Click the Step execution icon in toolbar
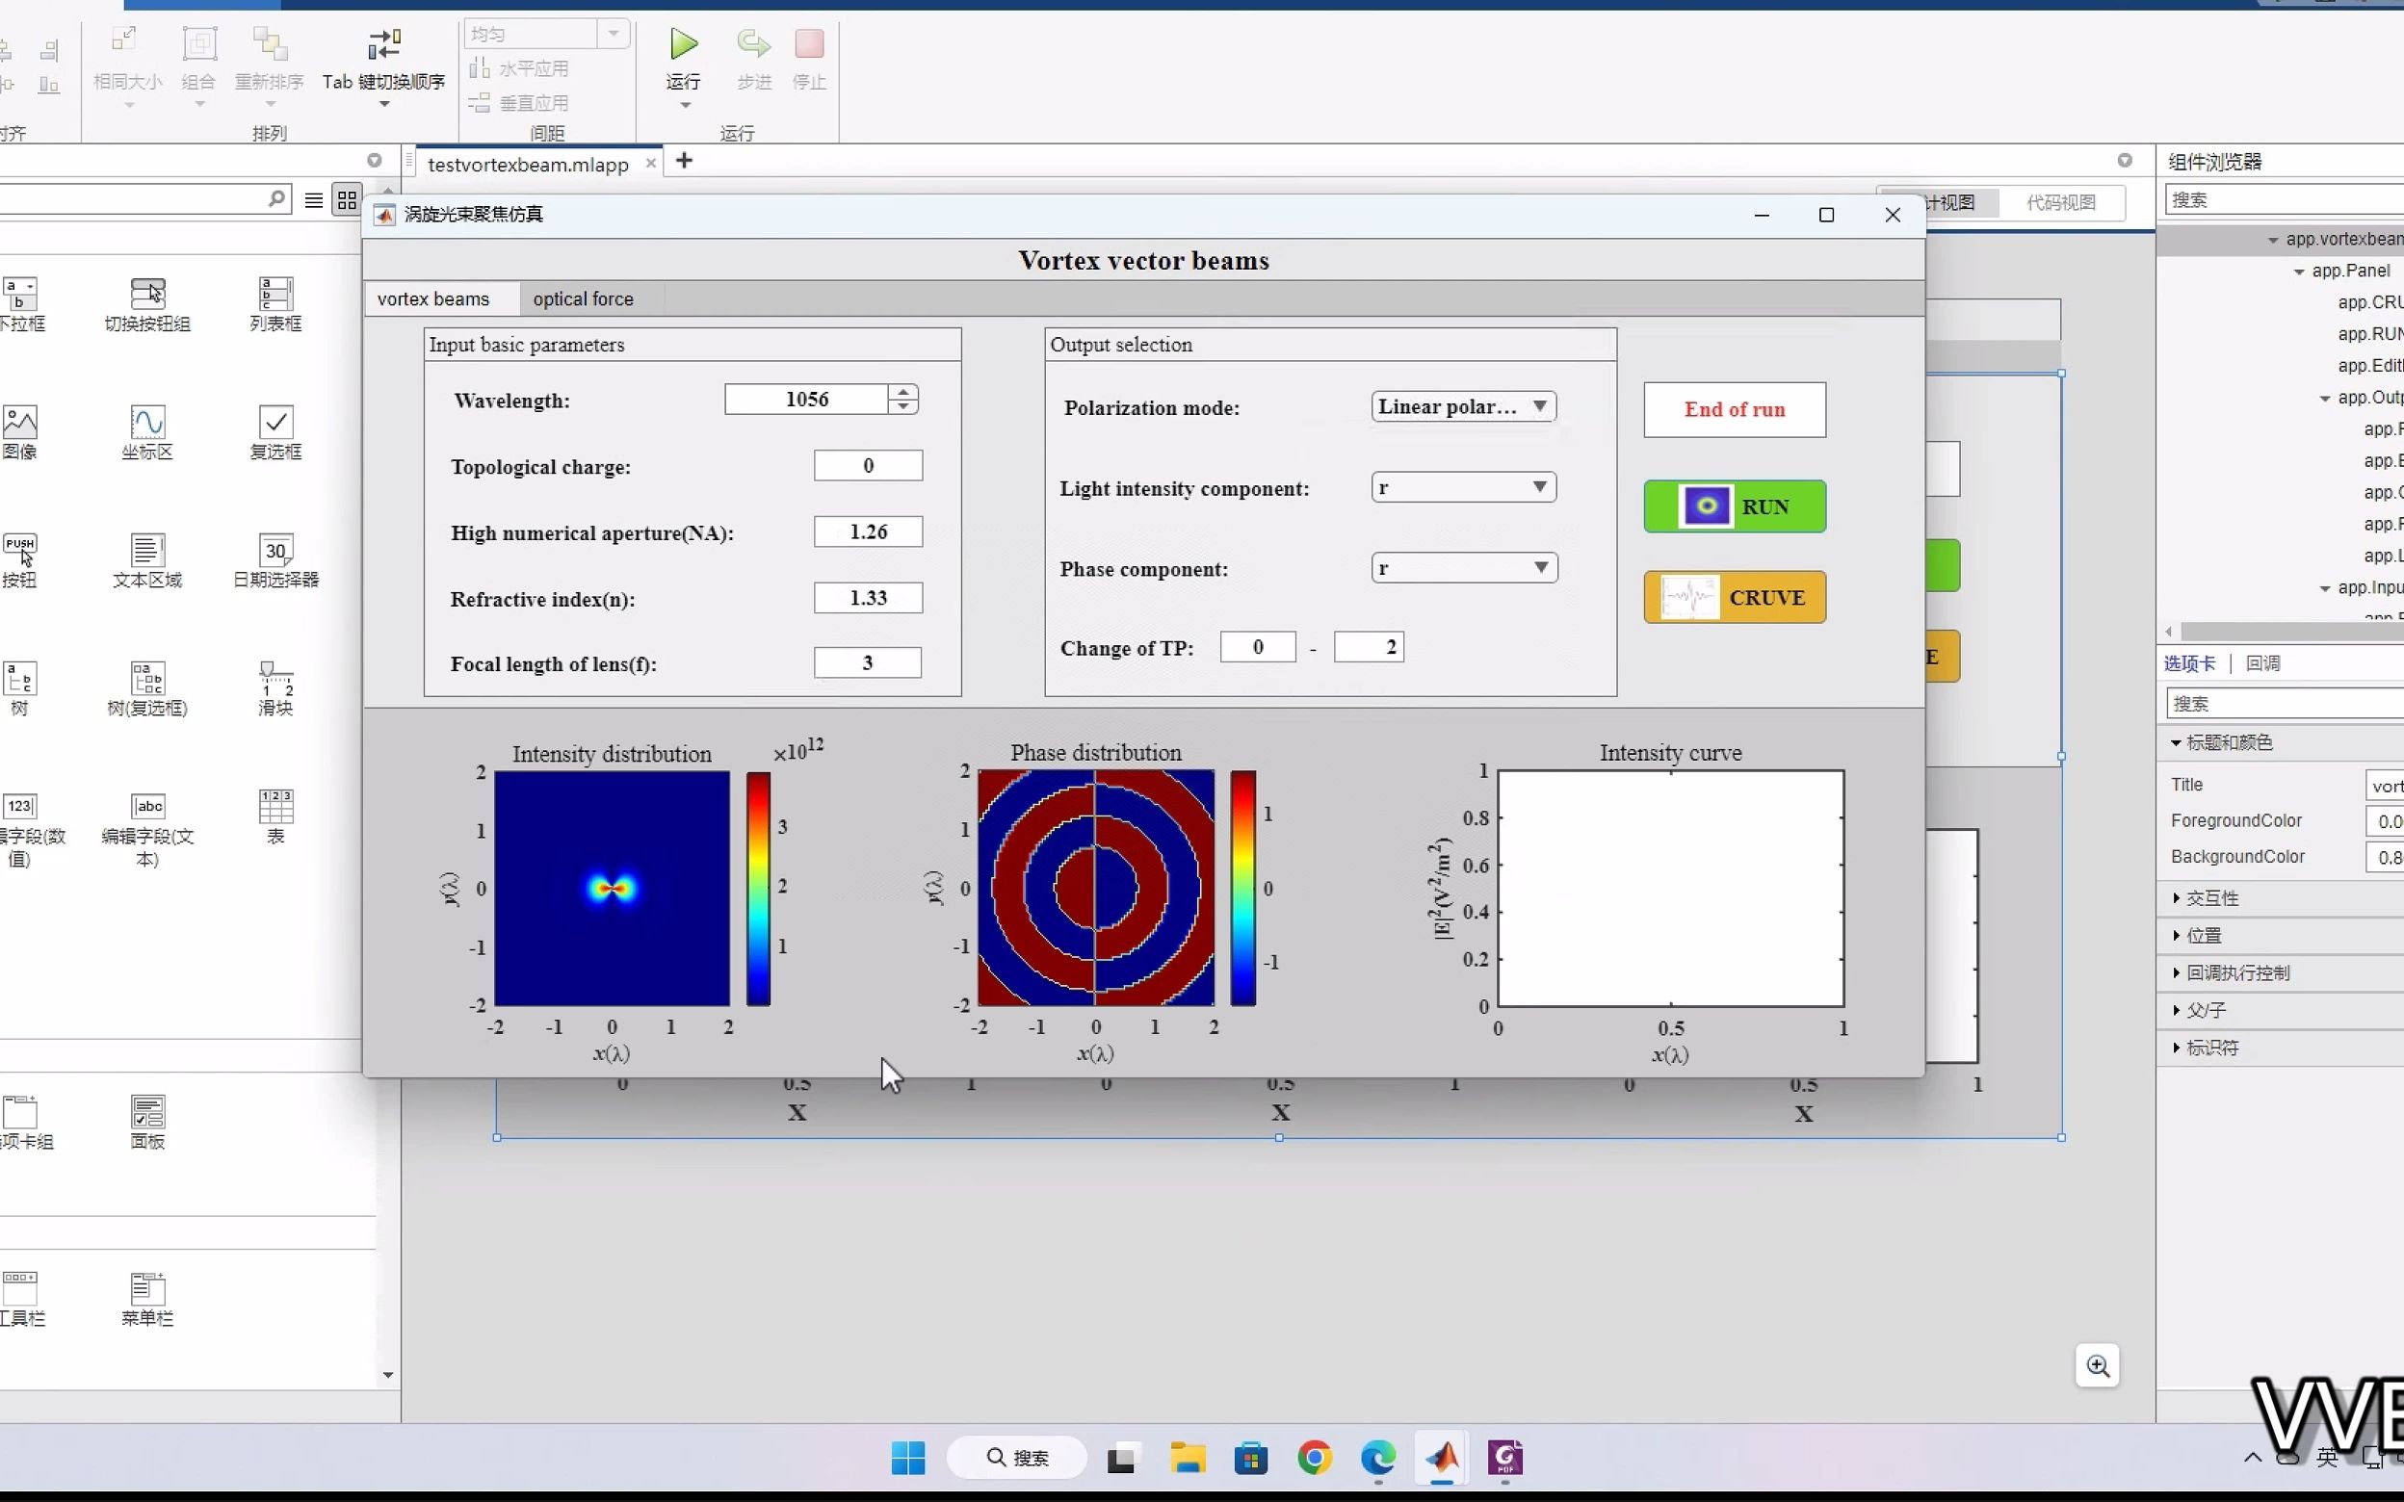This screenshot has width=2404, height=1502. [753, 43]
